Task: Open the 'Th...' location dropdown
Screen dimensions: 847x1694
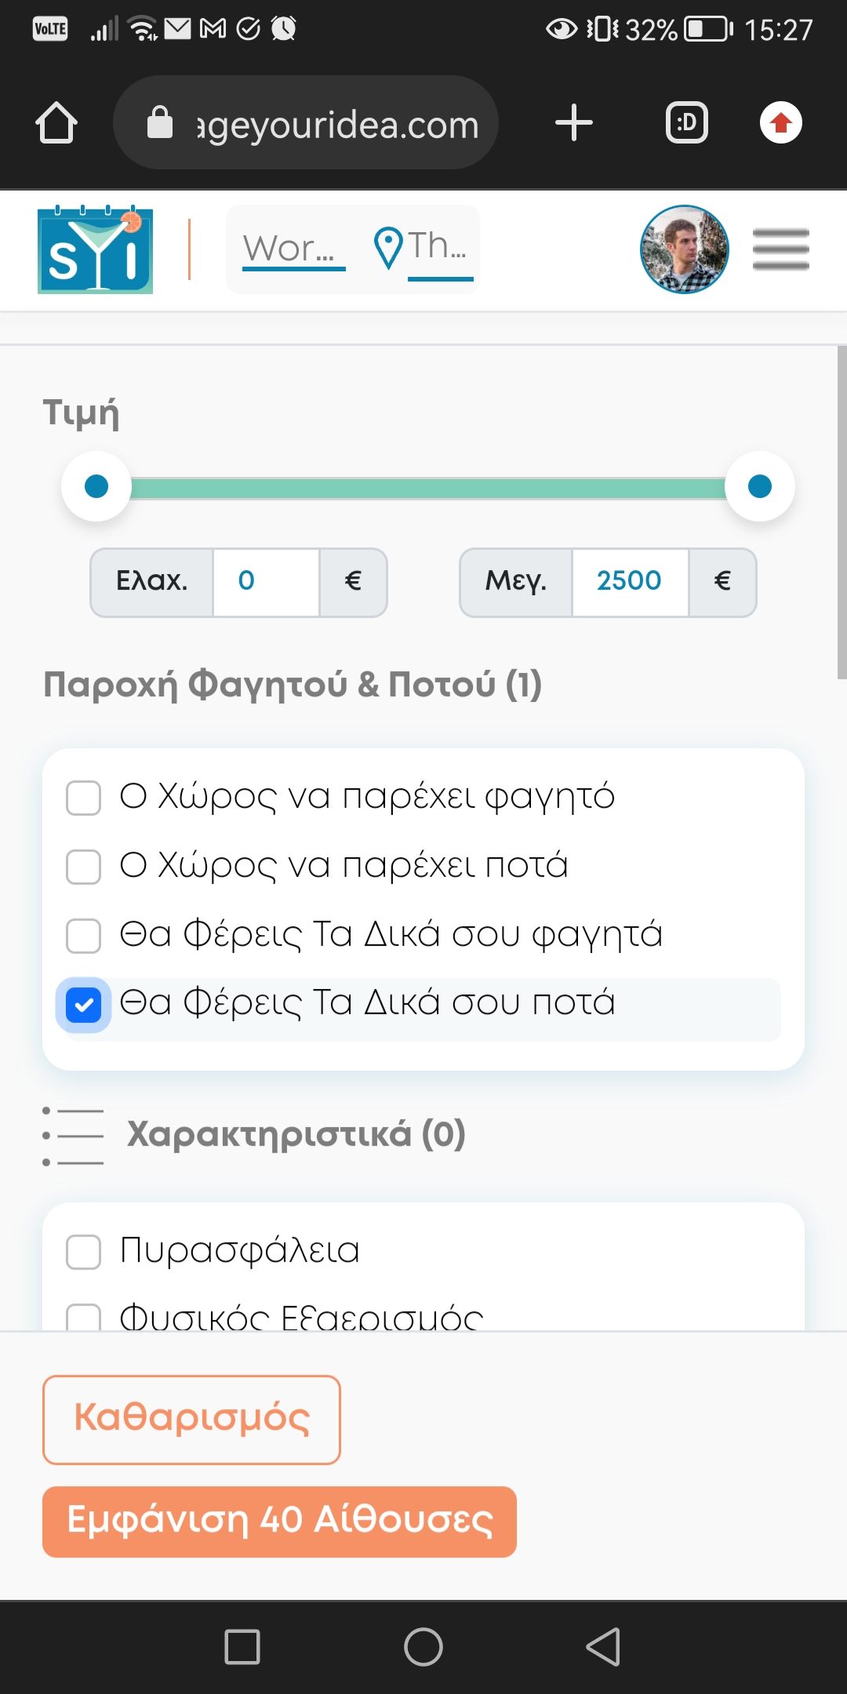Action: pos(439,248)
